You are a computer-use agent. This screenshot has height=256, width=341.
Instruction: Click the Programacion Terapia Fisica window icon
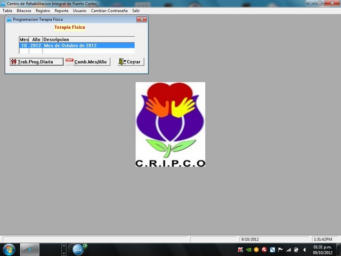pos(9,19)
